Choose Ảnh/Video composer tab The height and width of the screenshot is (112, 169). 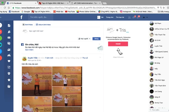click(28, 25)
